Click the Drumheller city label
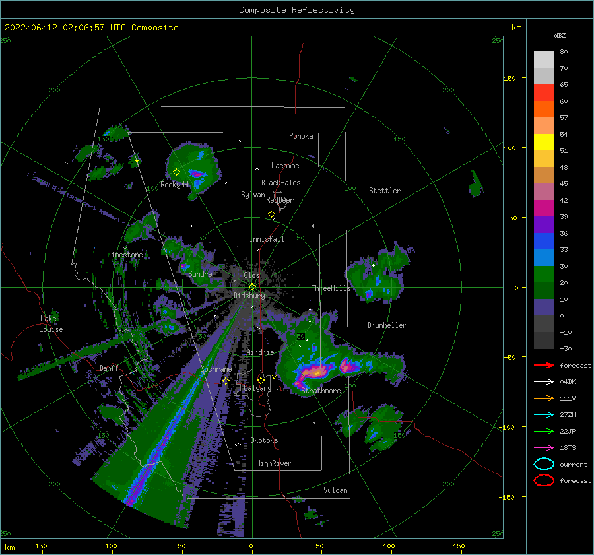Viewport: 594px width, 555px height. click(x=387, y=325)
